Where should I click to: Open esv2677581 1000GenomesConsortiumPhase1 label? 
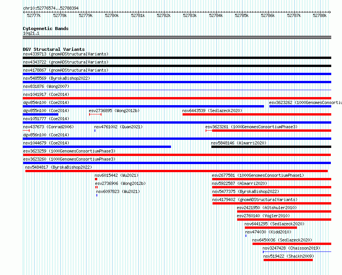[x=258, y=175]
